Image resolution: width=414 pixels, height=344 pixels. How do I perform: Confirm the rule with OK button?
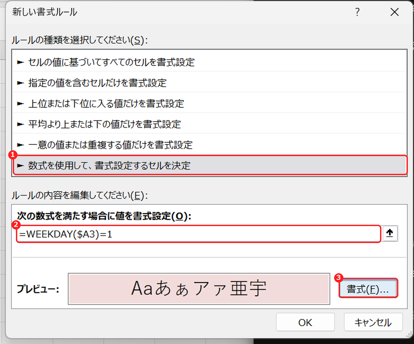305,322
